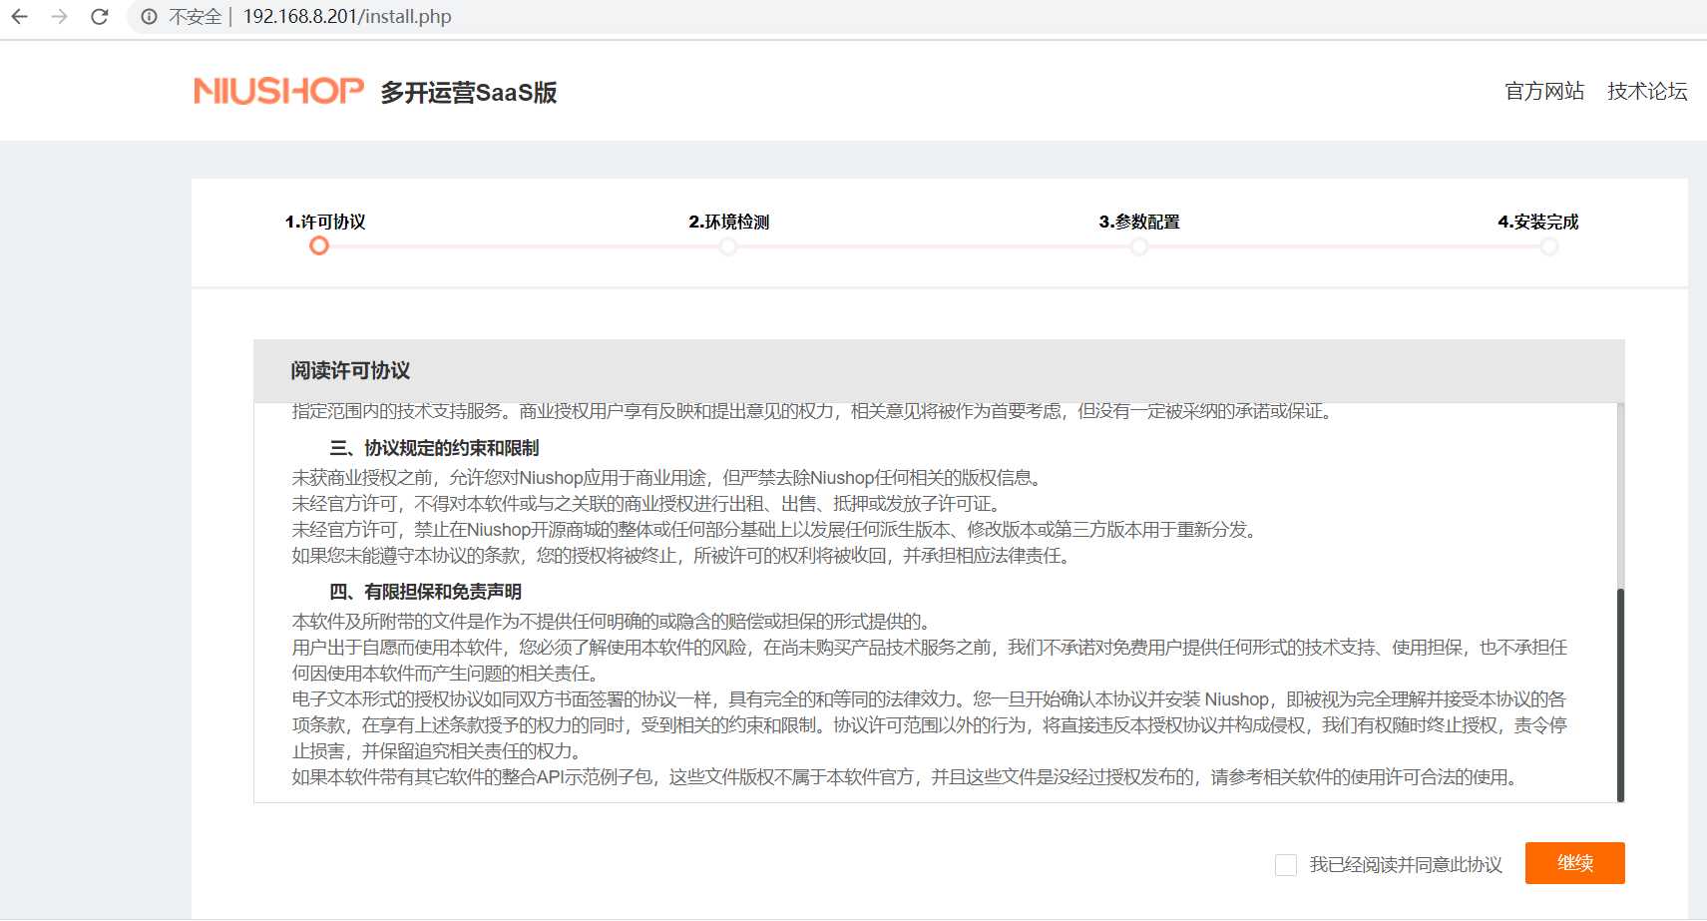Screen dimensions: 1707x921
Task: Click the active orange step 1 circle
Action: [319, 245]
